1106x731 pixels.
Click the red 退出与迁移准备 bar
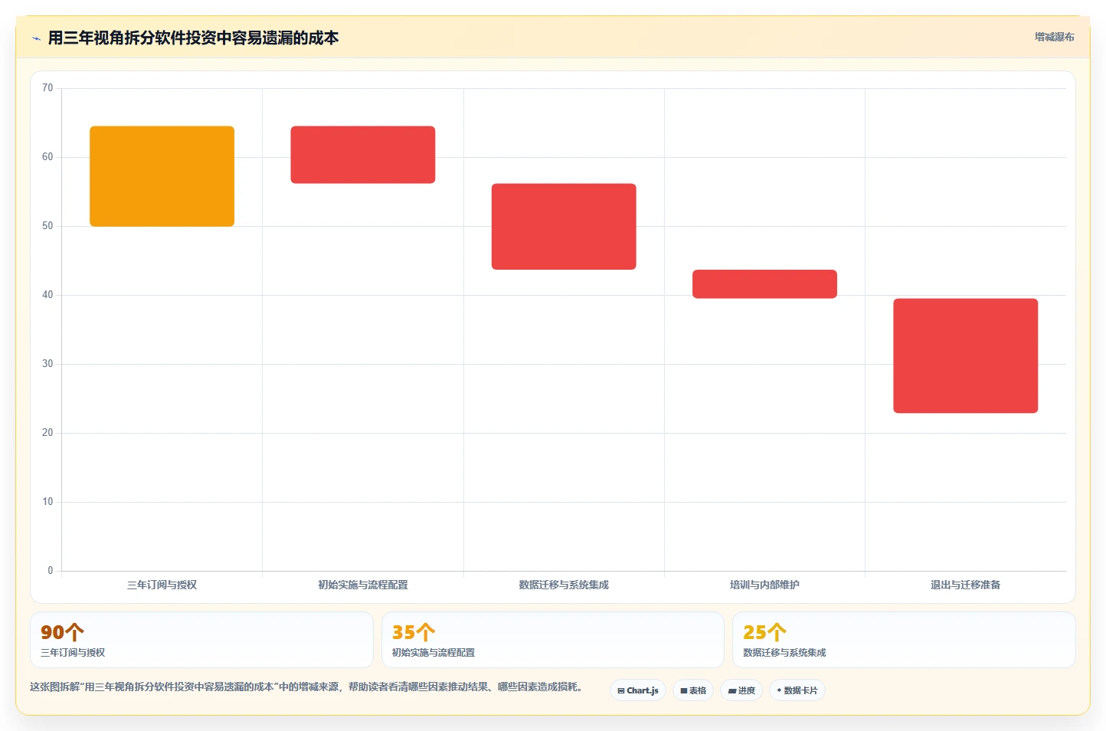point(965,356)
